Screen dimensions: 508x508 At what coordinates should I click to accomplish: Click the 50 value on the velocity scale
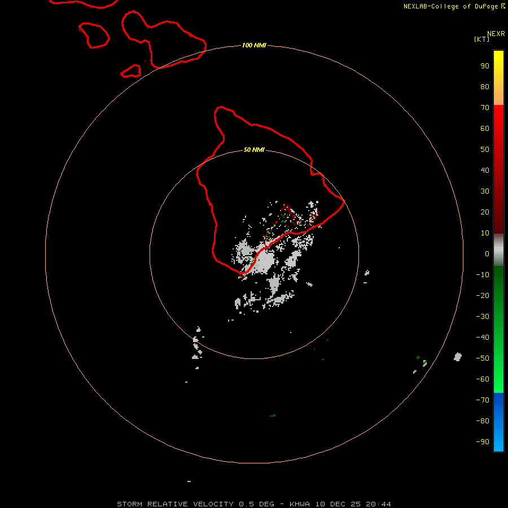pyautogui.click(x=485, y=150)
